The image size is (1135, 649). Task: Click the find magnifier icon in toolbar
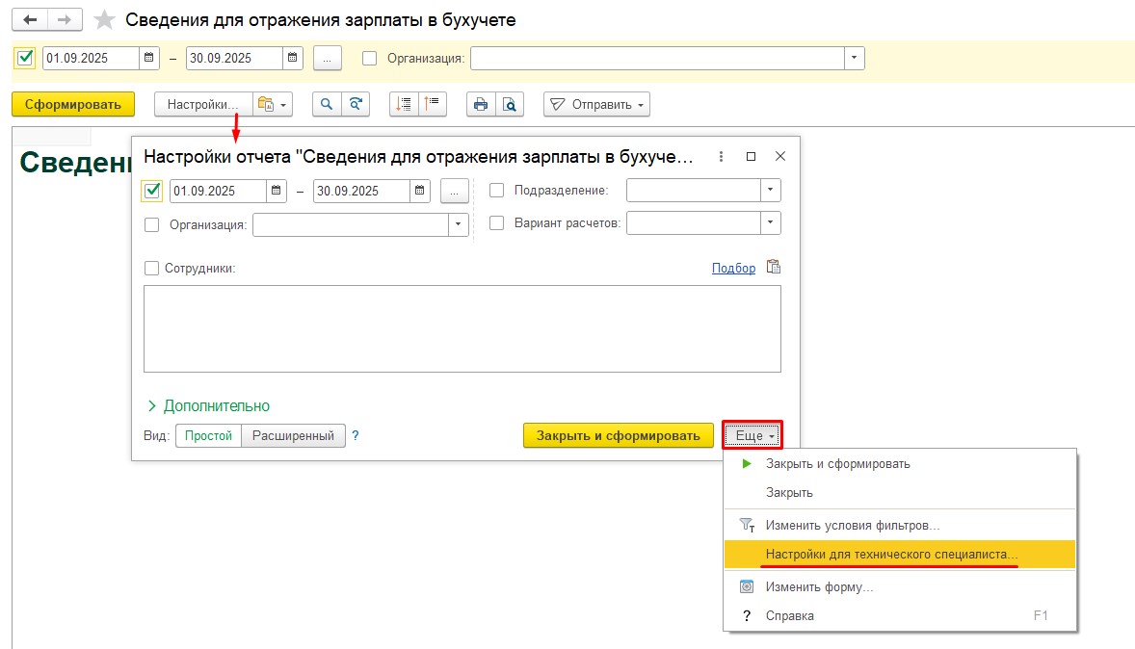(328, 105)
